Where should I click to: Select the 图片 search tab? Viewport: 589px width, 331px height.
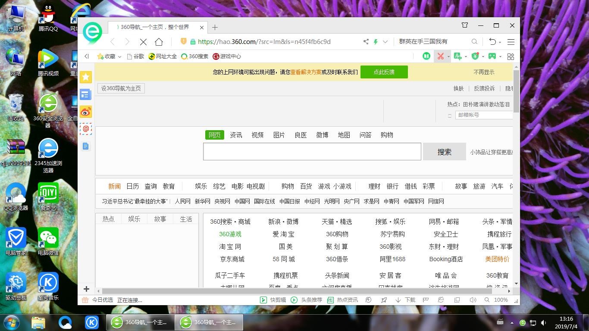[x=279, y=135]
